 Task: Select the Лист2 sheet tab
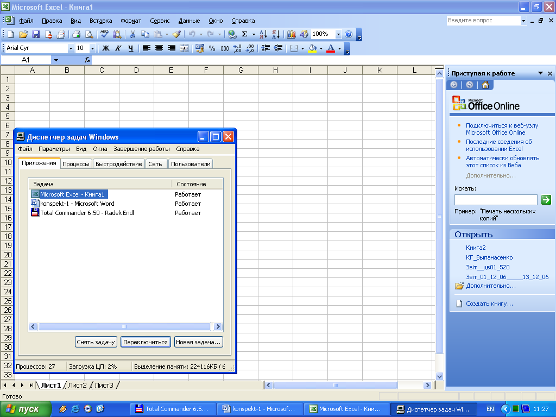[x=77, y=385]
